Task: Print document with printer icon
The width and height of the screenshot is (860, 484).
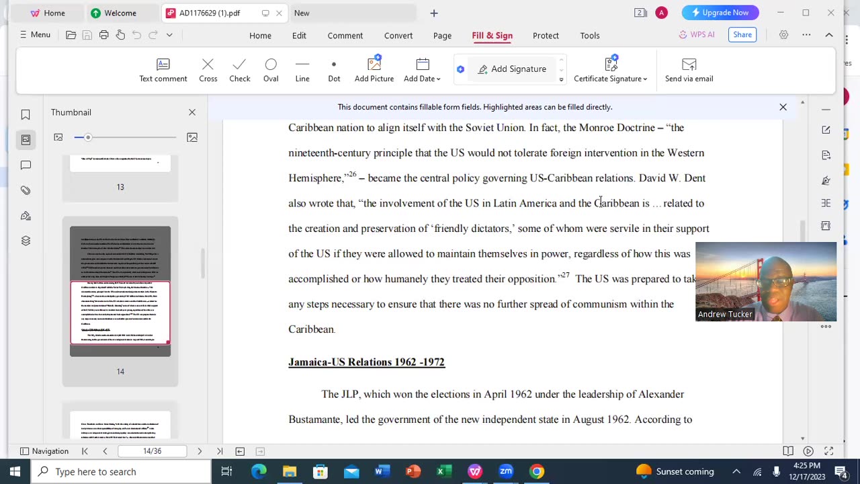Action: pos(104,35)
